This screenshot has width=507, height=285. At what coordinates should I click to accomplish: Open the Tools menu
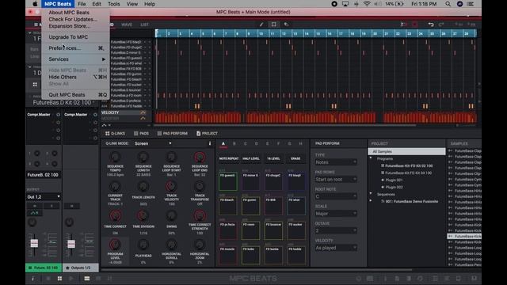[x=113, y=4]
